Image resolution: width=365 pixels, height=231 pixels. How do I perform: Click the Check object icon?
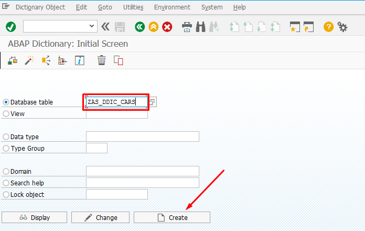point(13,60)
